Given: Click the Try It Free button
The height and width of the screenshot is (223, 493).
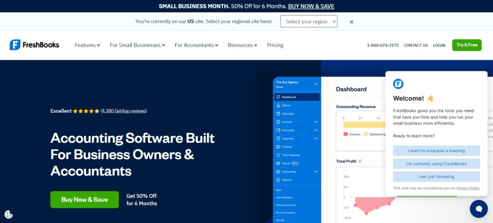Looking at the screenshot, I should (467, 45).
